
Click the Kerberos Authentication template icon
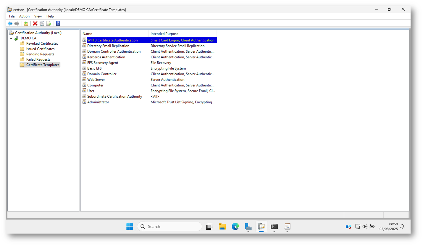coord(84,57)
